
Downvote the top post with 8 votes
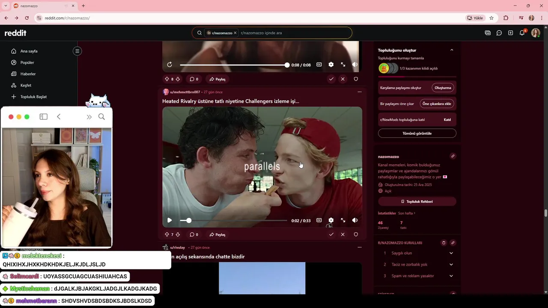tap(178, 79)
